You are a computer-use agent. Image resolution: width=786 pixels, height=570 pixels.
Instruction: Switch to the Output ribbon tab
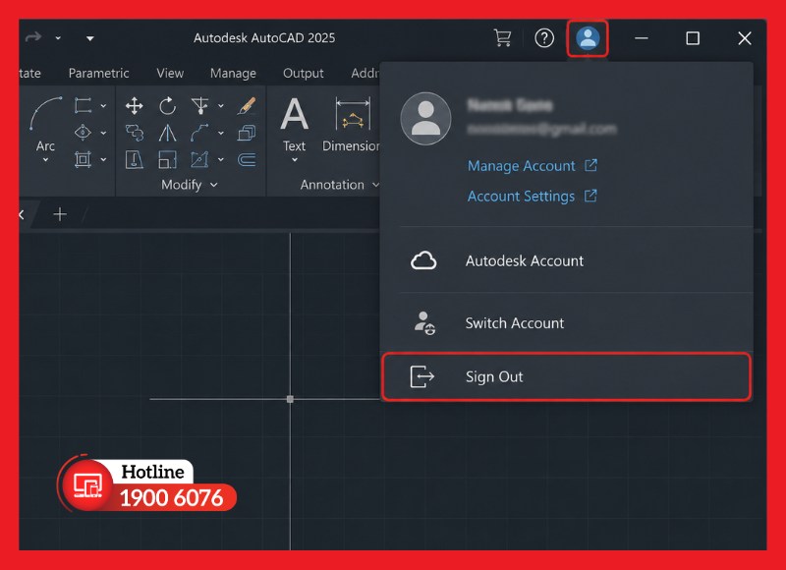[x=304, y=73]
